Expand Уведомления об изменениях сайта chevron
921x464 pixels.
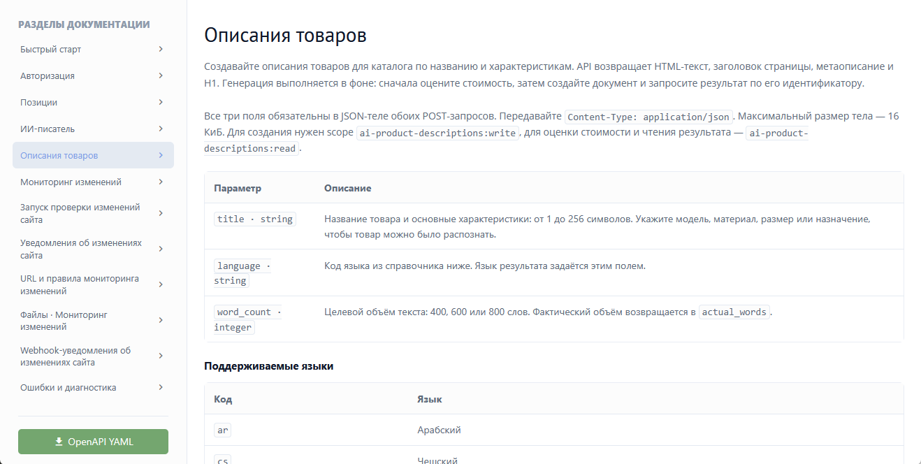point(161,249)
